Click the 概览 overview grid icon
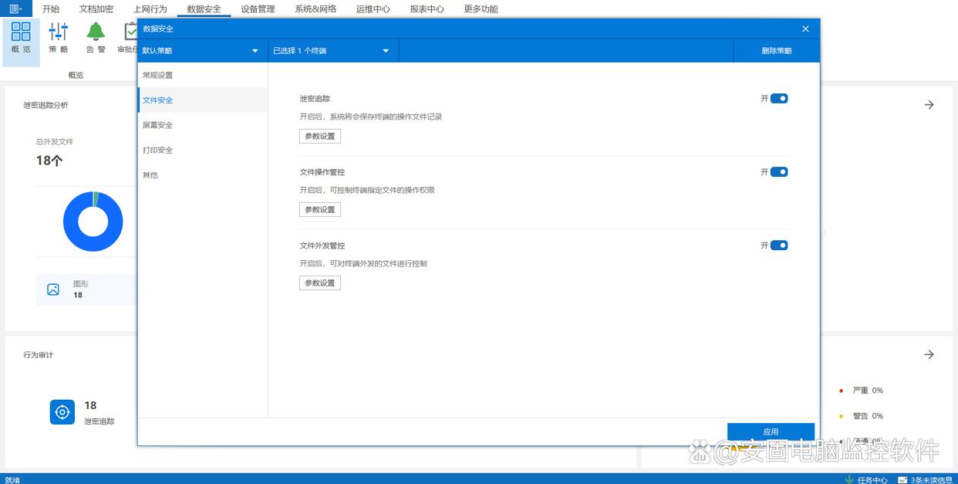 [x=21, y=32]
